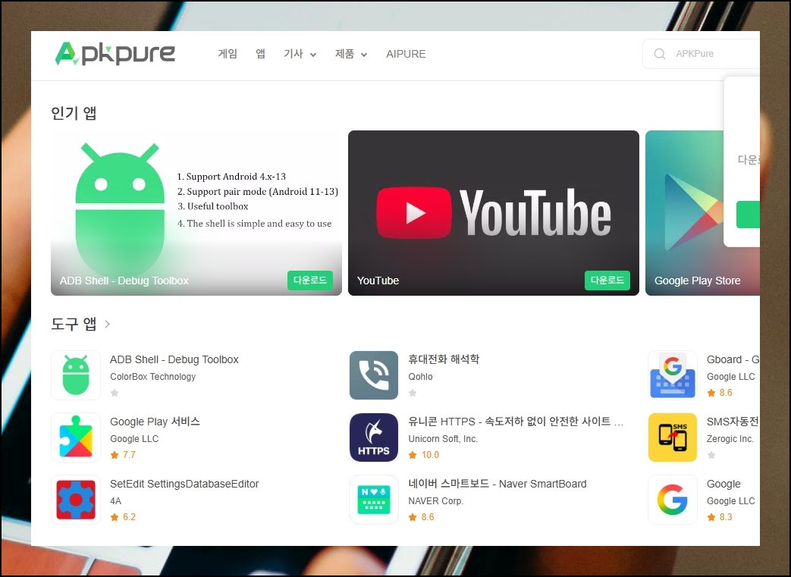Viewport: 791px width, 577px height.
Task: Open 휴대전화 해석학 phone icon
Action: [x=374, y=375]
